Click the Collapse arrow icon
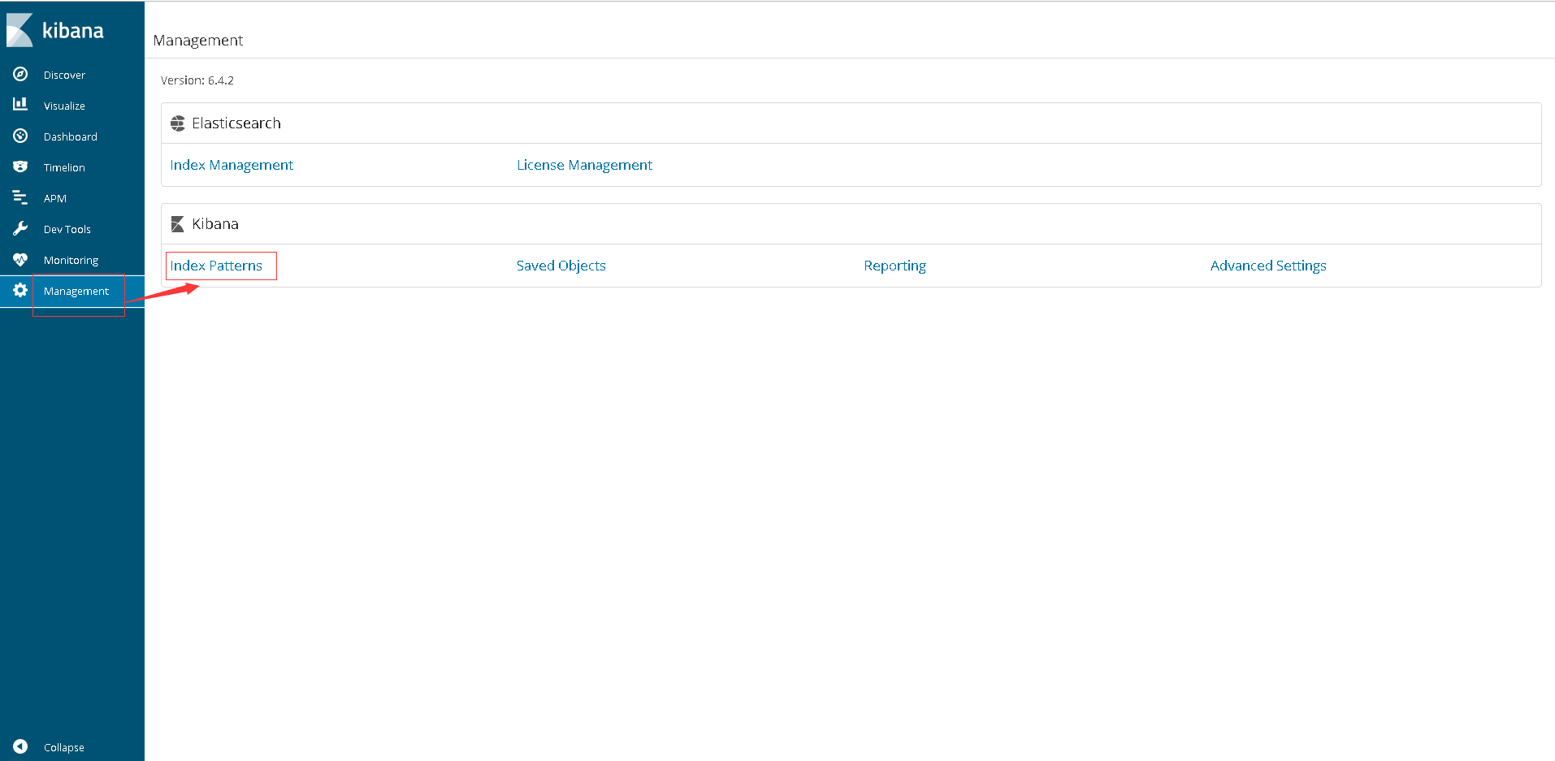This screenshot has width=1555, height=761. (x=20, y=746)
